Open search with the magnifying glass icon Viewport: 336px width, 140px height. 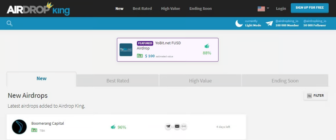point(10,23)
